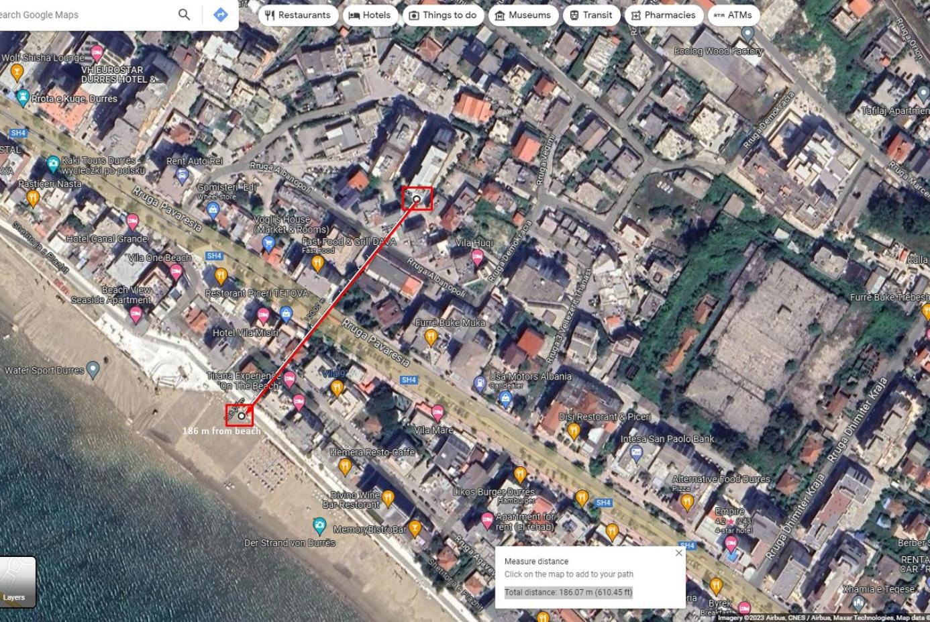This screenshot has height=622, width=930.
Task: Show Pharmacies on the map
Action: click(663, 15)
